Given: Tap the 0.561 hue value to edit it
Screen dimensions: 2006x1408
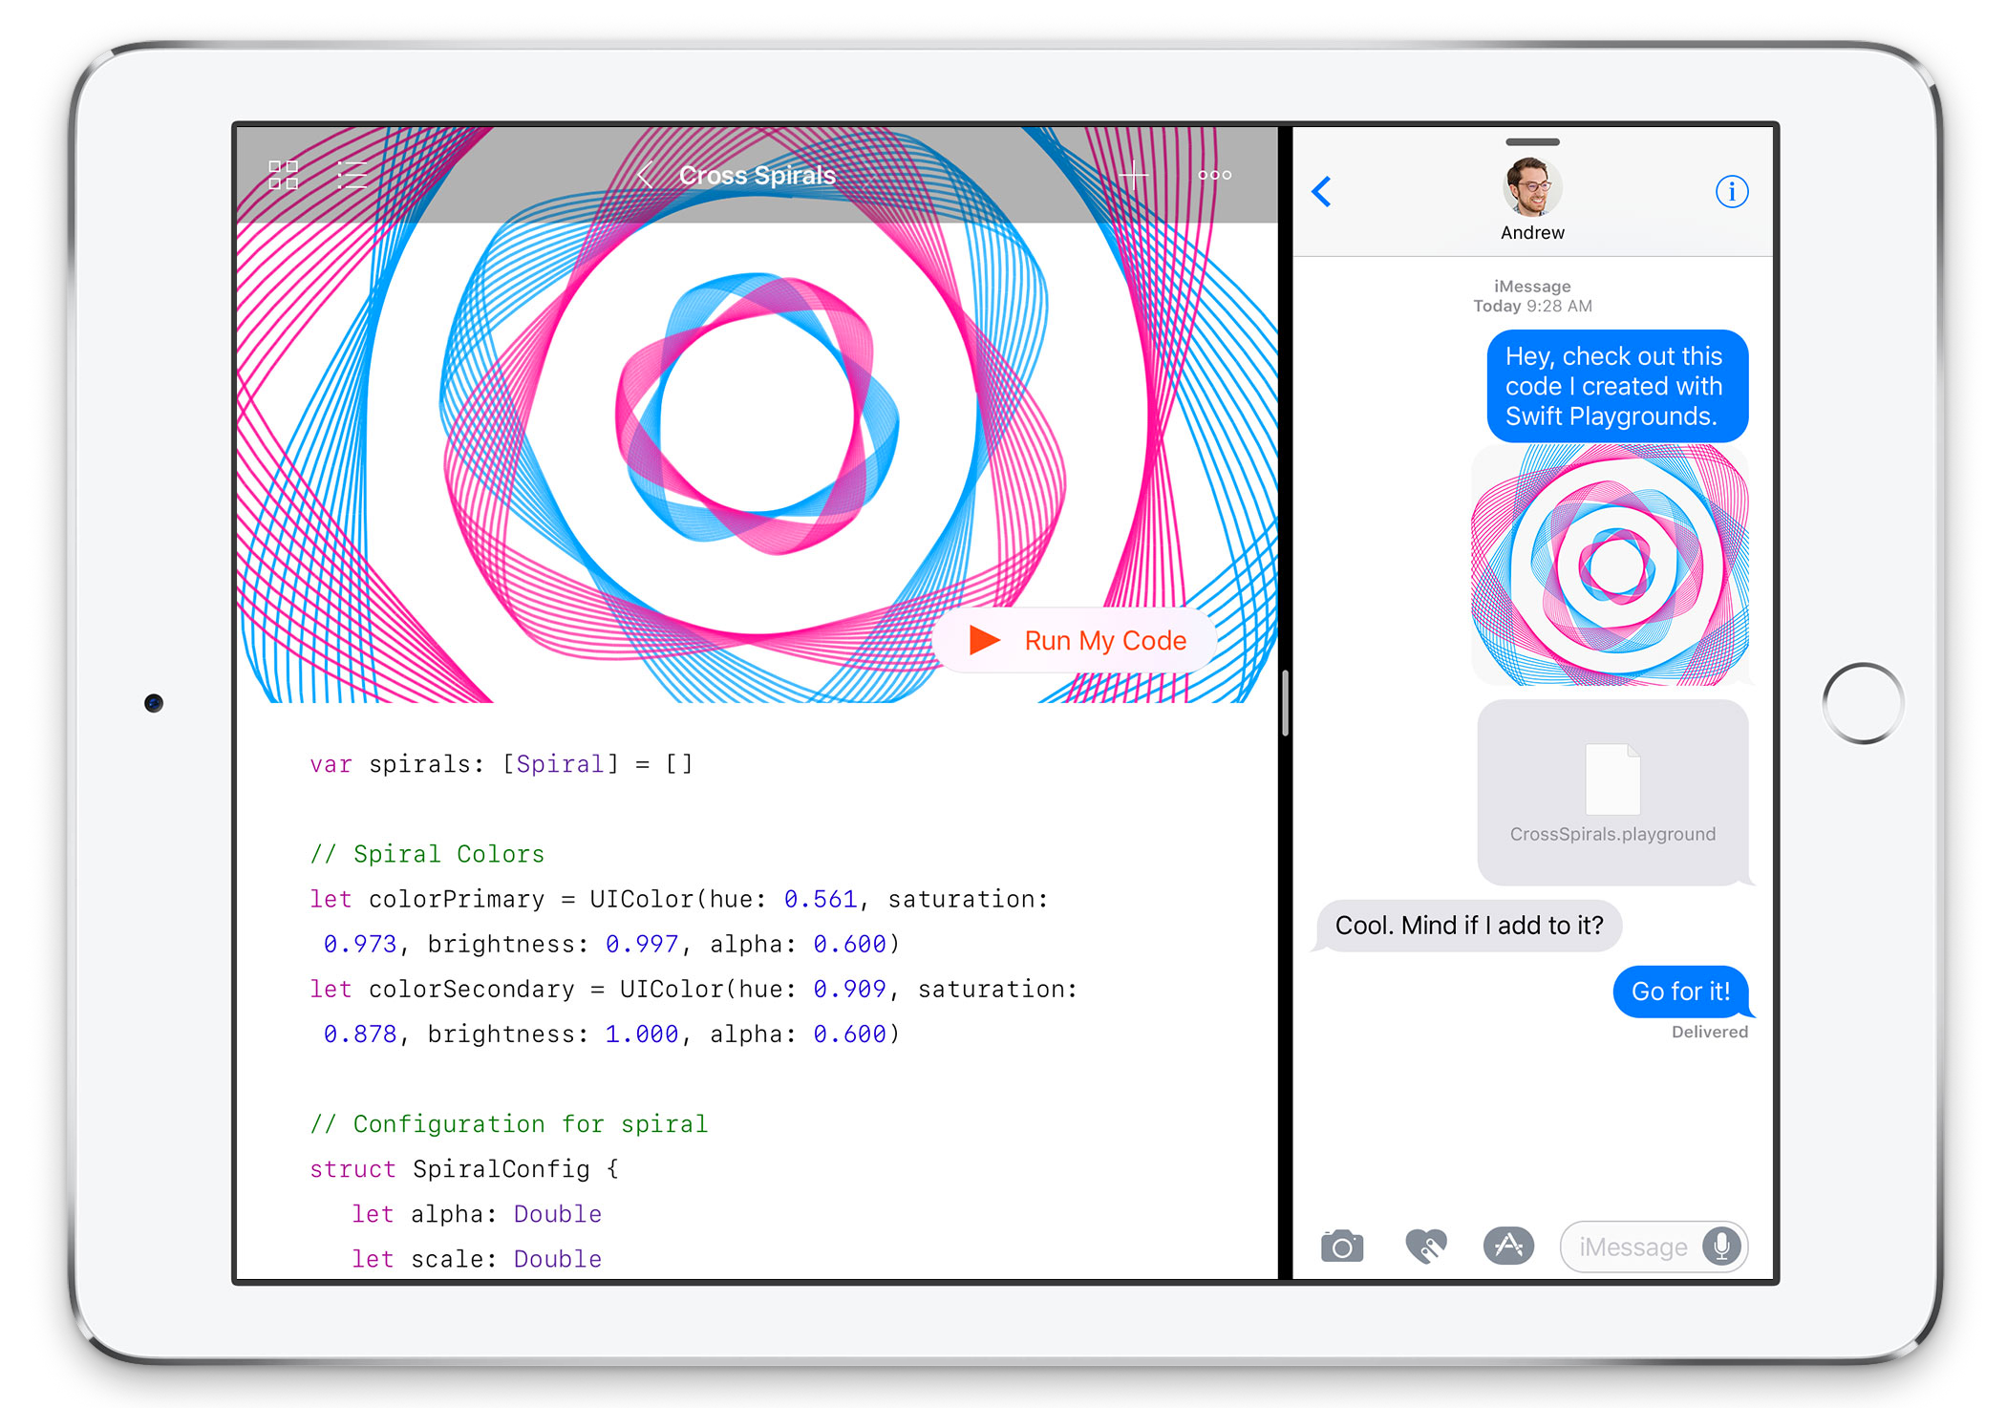Looking at the screenshot, I should point(820,898).
